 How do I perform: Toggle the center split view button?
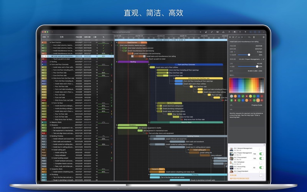pos(255,32)
